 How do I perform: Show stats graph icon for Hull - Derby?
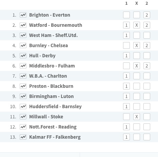pyautogui.click(x=23, y=56)
